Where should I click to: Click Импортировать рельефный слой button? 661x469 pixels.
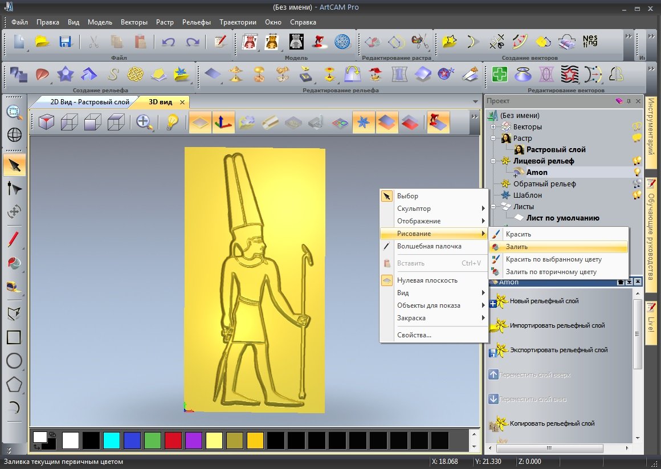[x=556, y=325]
